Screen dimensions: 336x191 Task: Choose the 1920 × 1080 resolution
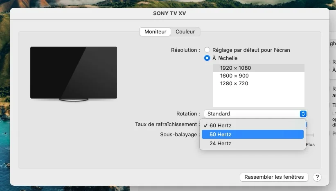pyautogui.click(x=258, y=68)
